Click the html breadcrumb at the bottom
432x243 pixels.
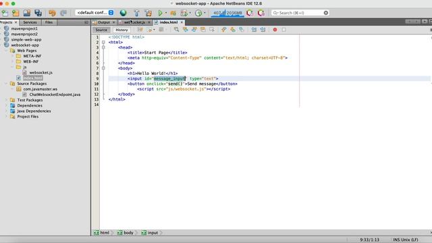[x=102, y=233]
